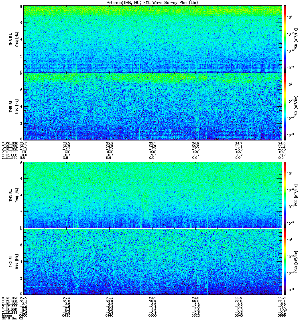The image size is (301, 321).
Task: Click inside the THB B⊥ spectrogram panel
Action: tap(153, 39)
